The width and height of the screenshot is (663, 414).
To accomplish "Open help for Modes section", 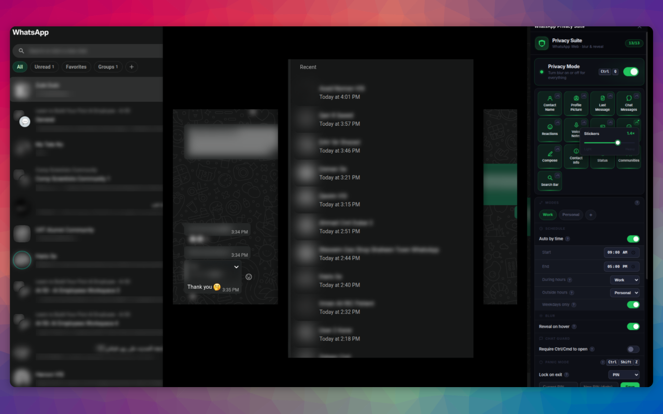I will tap(637, 203).
